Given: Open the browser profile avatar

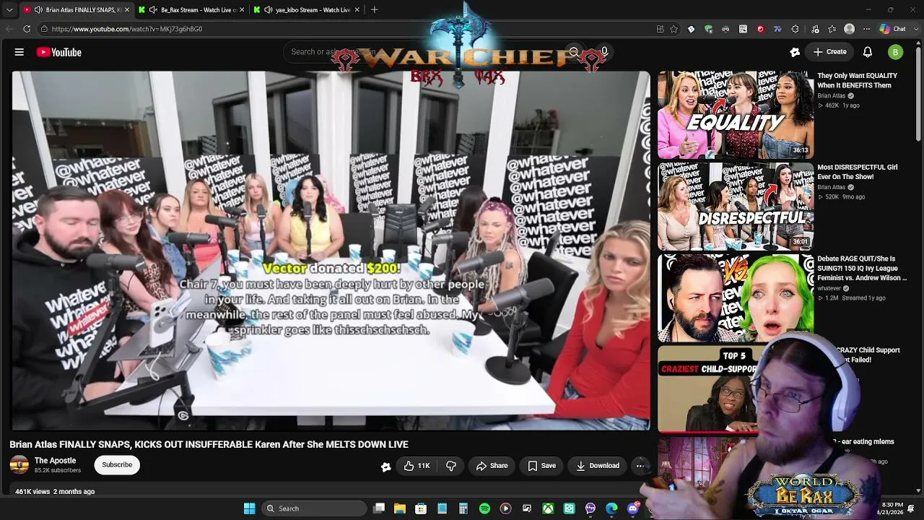Looking at the screenshot, I should (850, 29).
